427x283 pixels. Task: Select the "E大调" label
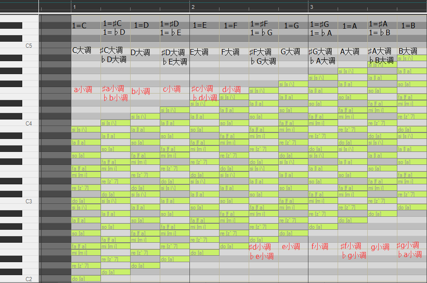tap(199, 52)
